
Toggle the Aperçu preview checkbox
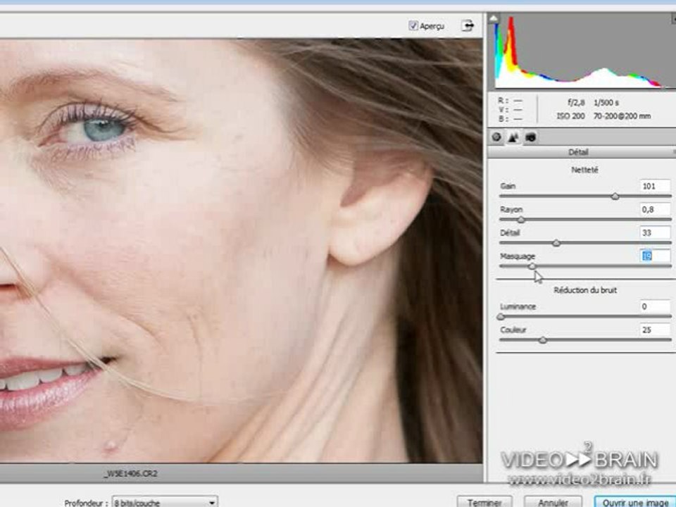point(413,26)
